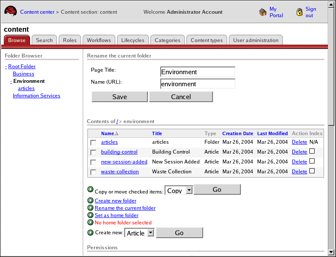
Task: Open the Workflows tab
Action: pos(99,40)
